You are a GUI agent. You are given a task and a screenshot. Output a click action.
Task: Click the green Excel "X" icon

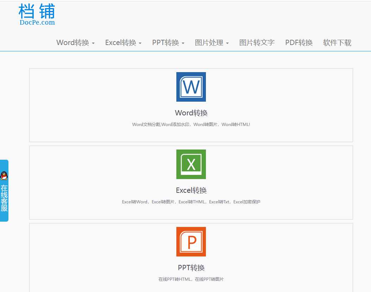191,164
